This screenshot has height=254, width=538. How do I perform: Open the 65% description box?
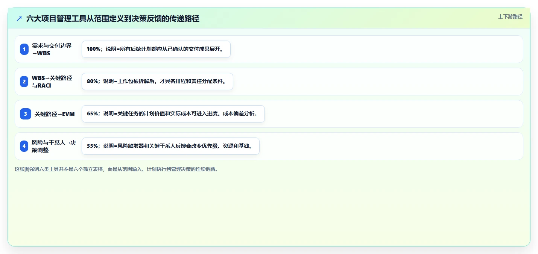[173, 114]
